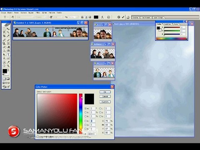The image size is (200, 150).
Task: Select the L radio button in Color Picker
Action: (x=100, y=109)
